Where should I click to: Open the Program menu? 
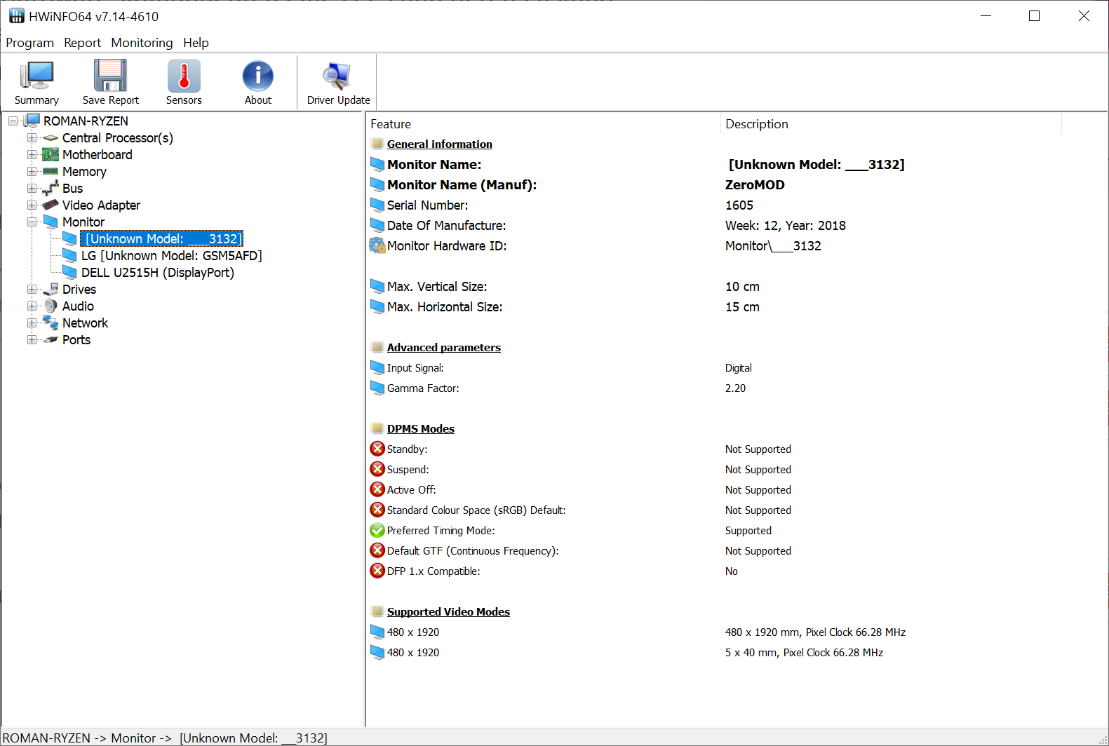click(x=29, y=43)
